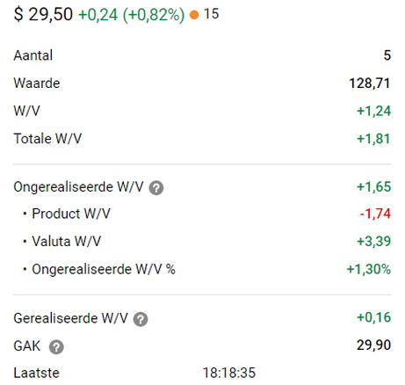The height and width of the screenshot is (385, 405).
Task: Click the GAK value 29,90
Action: point(373,345)
